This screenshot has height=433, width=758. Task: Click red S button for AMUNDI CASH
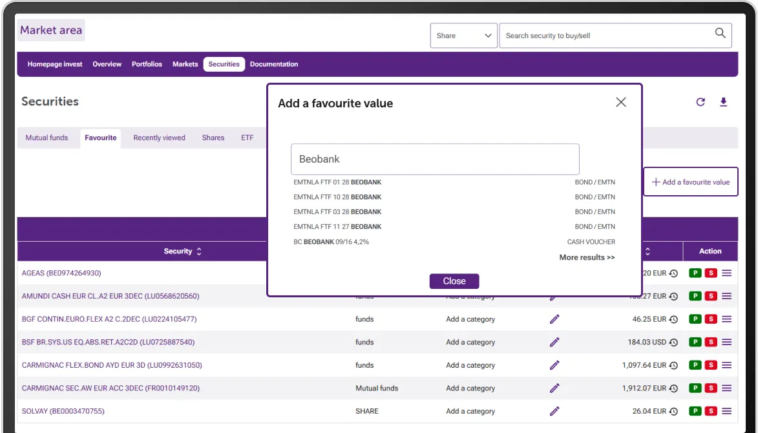(711, 296)
